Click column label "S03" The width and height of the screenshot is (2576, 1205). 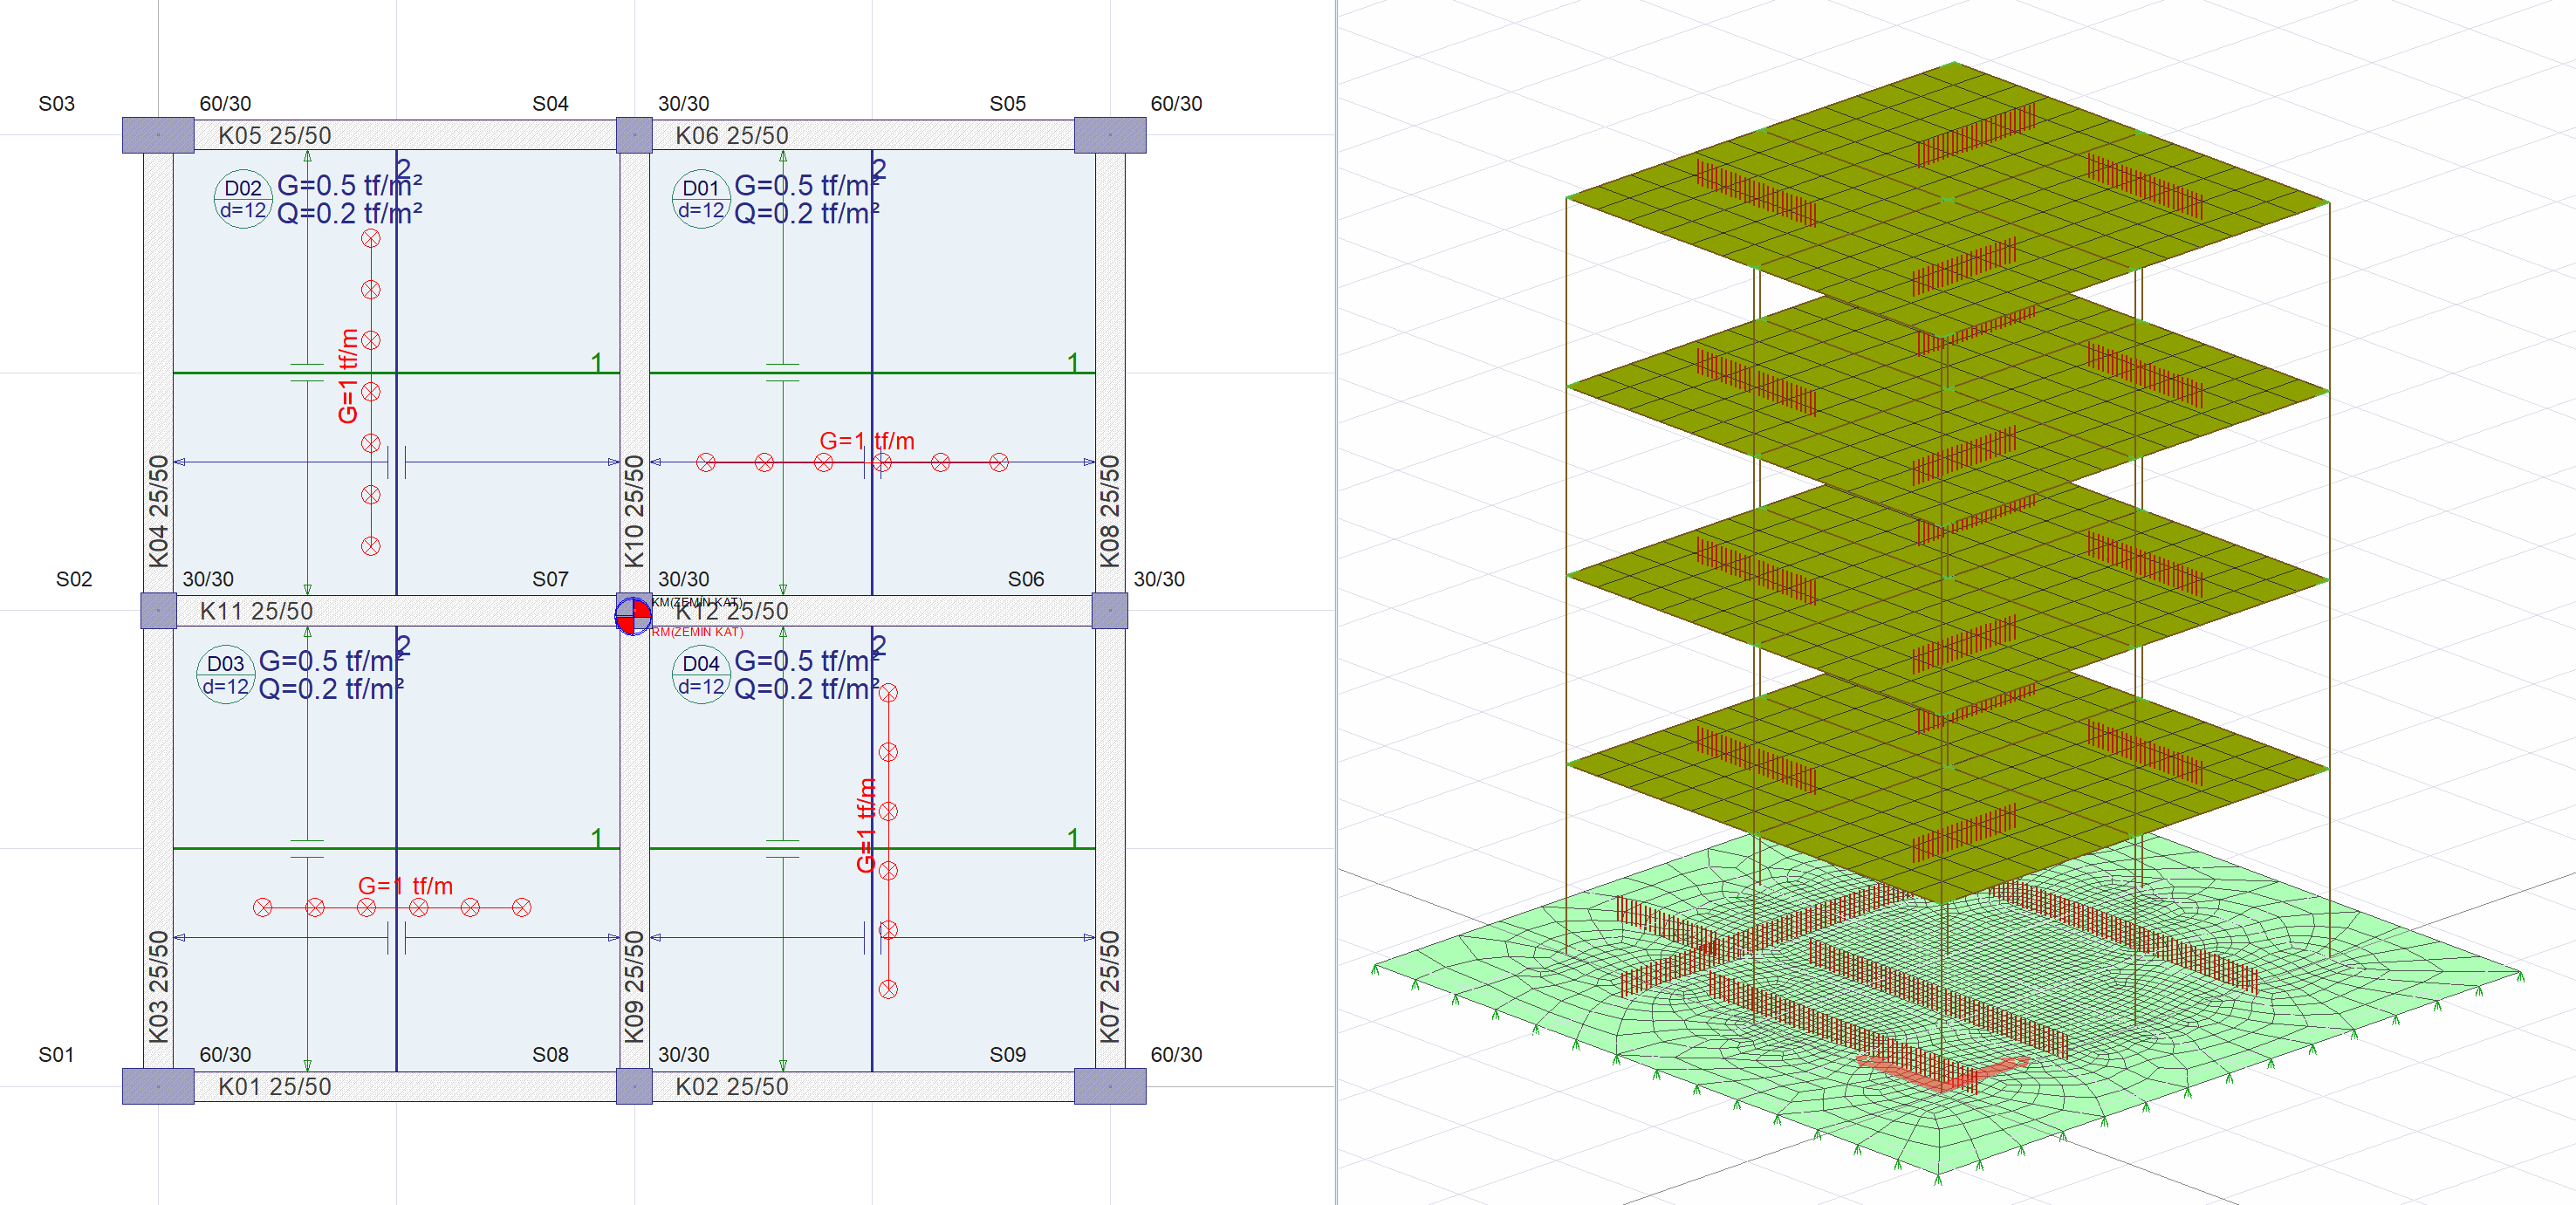[56, 104]
